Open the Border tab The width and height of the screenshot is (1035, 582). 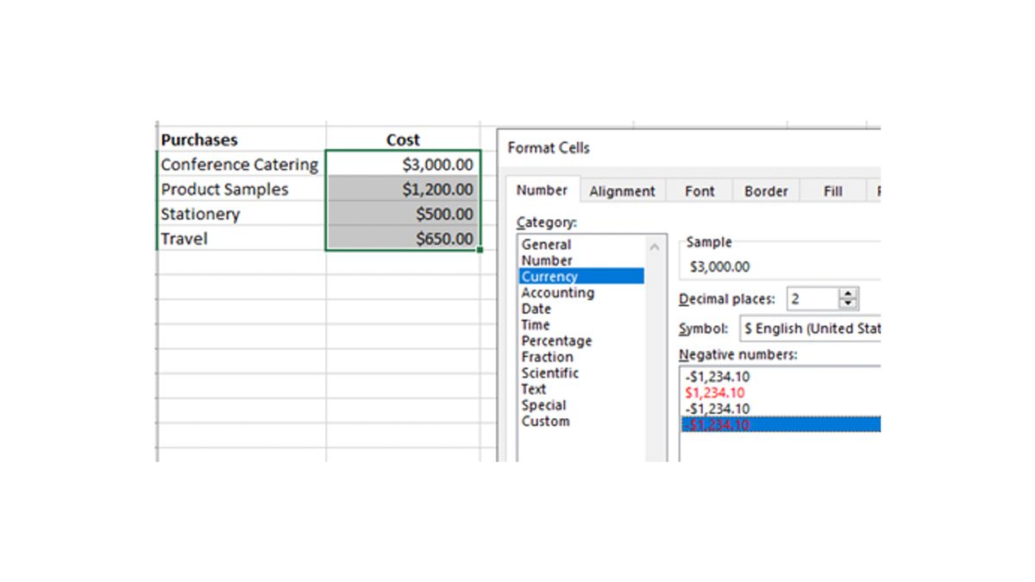(x=765, y=191)
